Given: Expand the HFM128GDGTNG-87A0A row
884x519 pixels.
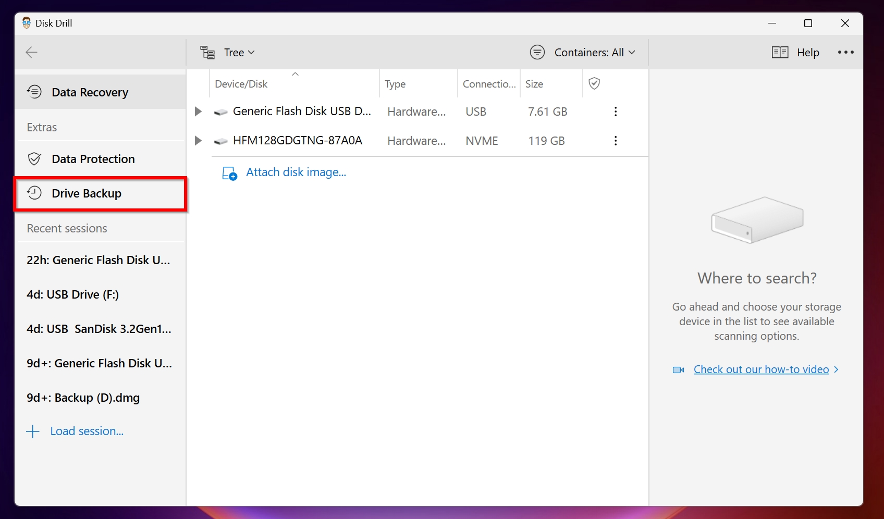Looking at the screenshot, I should pos(198,141).
